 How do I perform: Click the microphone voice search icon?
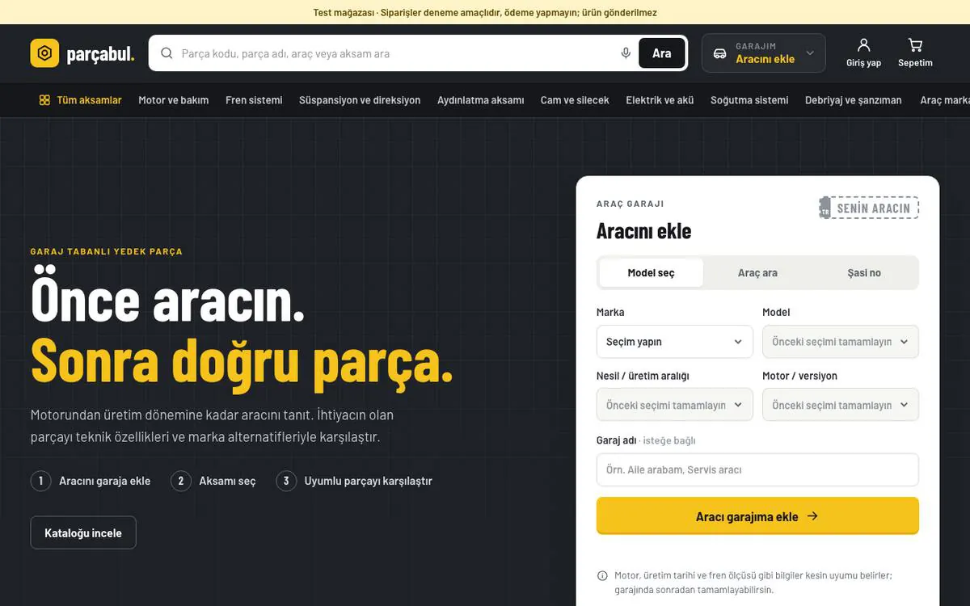(x=626, y=53)
